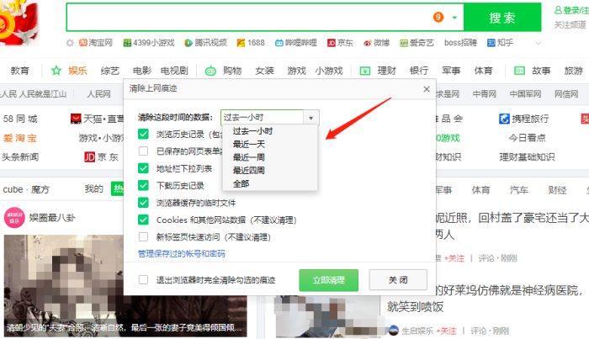Open 管理保存过的帐号和密码 link
Screen dimensions: 589x339
[x=182, y=254]
